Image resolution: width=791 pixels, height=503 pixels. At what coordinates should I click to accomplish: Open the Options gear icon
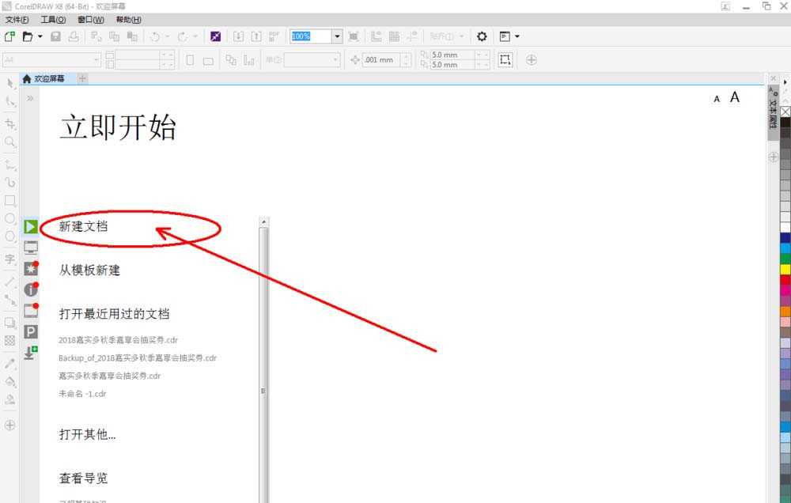tap(481, 36)
